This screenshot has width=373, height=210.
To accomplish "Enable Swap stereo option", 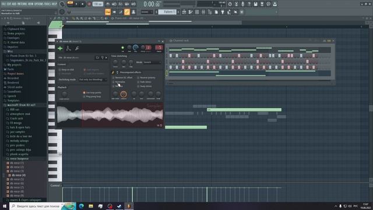I will [144, 86].
